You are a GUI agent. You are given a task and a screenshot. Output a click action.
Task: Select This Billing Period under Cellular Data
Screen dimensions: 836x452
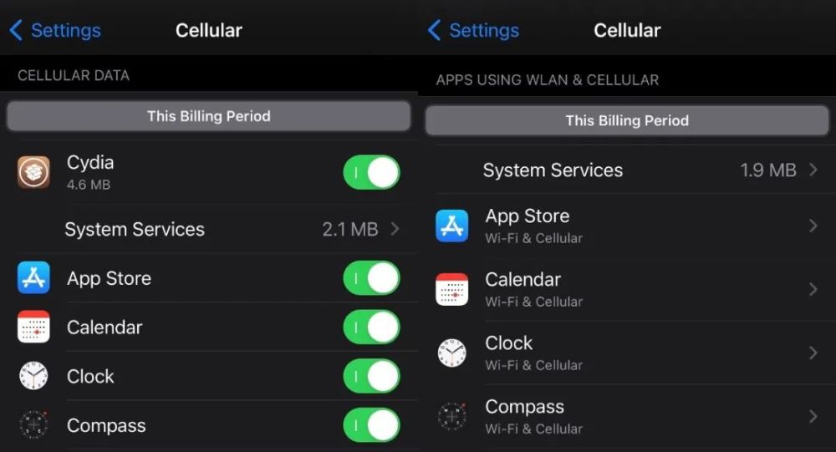(208, 116)
